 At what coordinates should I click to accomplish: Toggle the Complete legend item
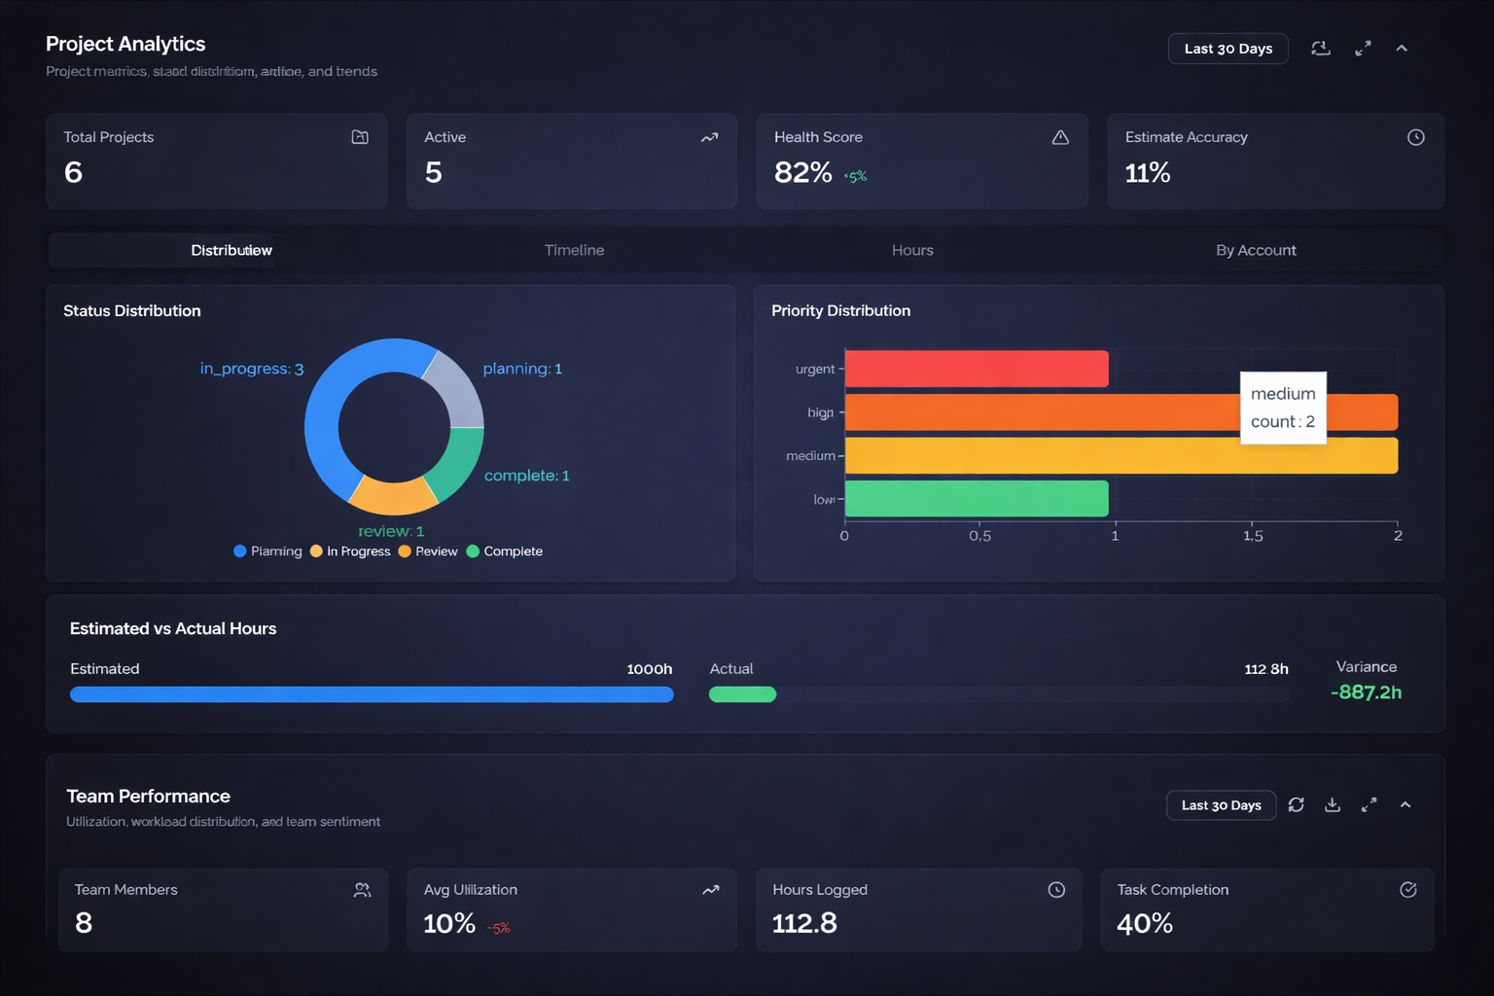tap(505, 551)
